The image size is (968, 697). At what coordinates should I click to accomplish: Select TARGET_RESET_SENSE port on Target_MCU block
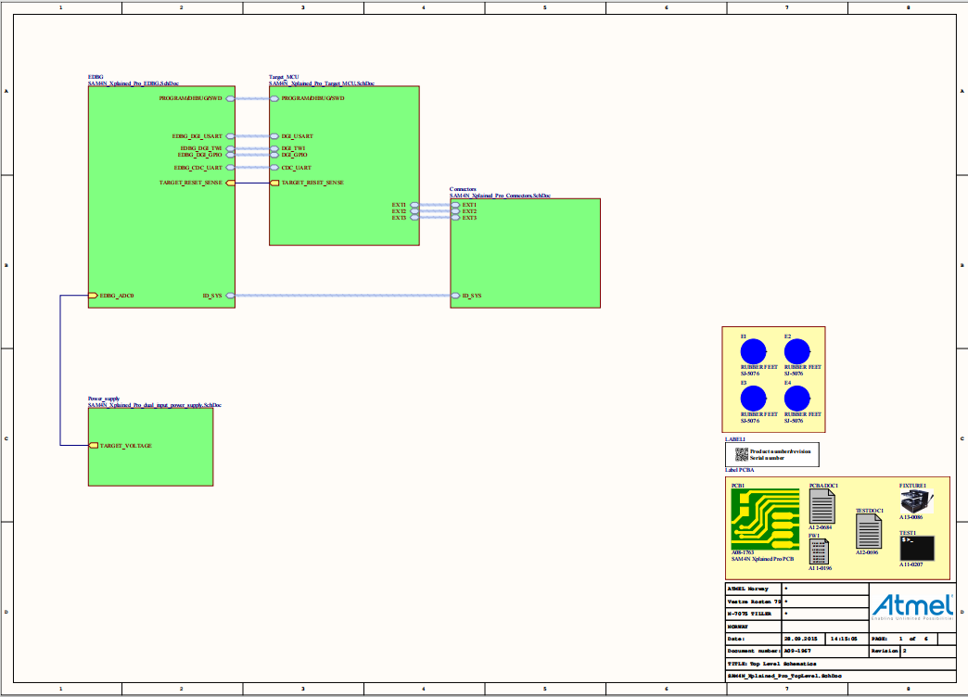tap(274, 184)
